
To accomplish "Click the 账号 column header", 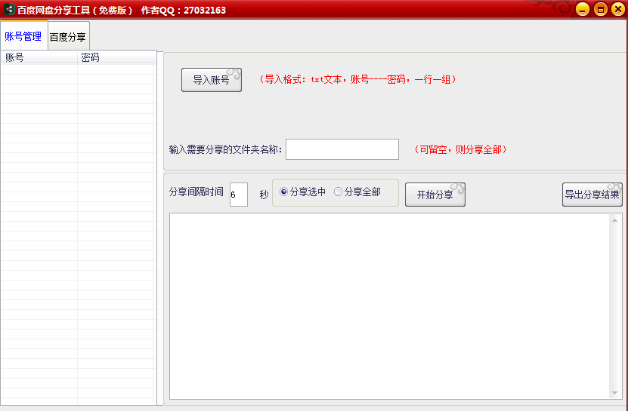I will (x=39, y=57).
